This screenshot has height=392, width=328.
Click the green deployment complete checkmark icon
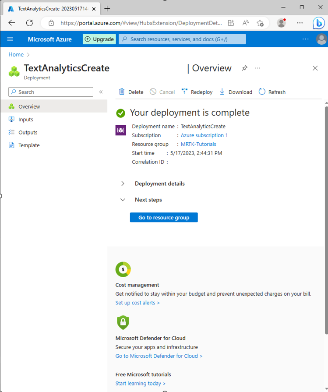tap(120, 113)
